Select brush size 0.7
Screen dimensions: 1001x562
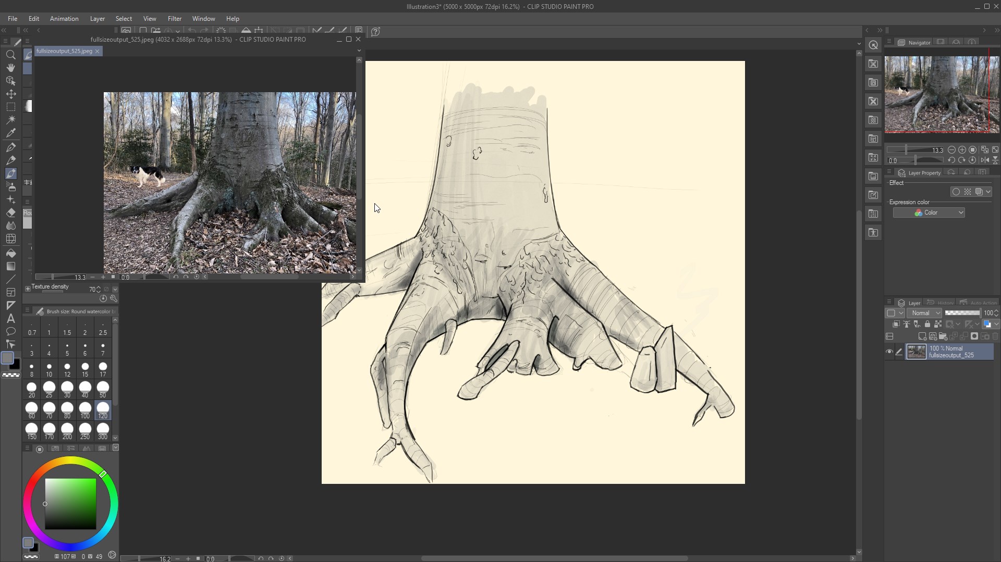click(32, 328)
